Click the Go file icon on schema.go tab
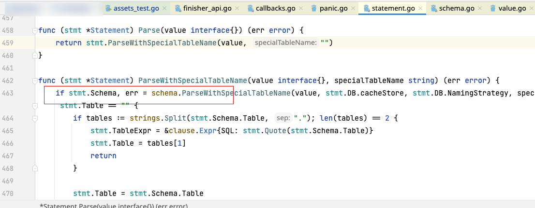 tap(434, 9)
